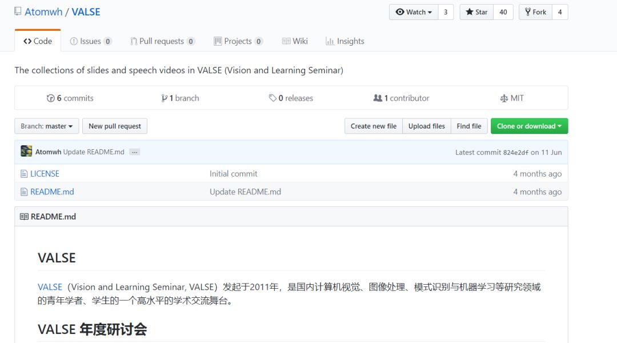Click New pull request button
Screen dimensions: 617x343
(x=114, y=126)
